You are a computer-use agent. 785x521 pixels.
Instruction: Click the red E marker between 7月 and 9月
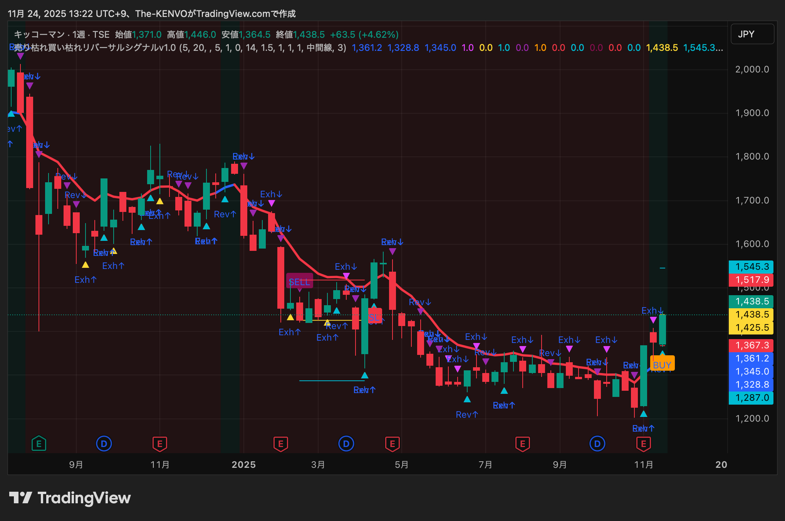tap(522, 444)
